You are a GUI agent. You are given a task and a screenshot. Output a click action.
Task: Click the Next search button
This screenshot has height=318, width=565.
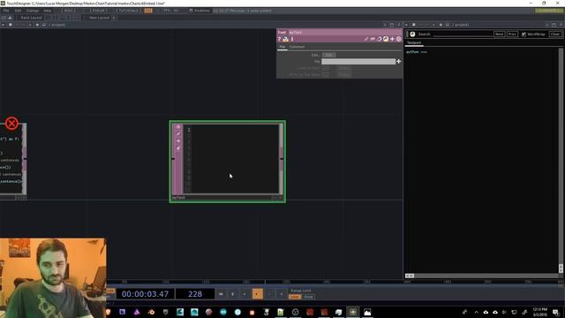pos(499,34)
